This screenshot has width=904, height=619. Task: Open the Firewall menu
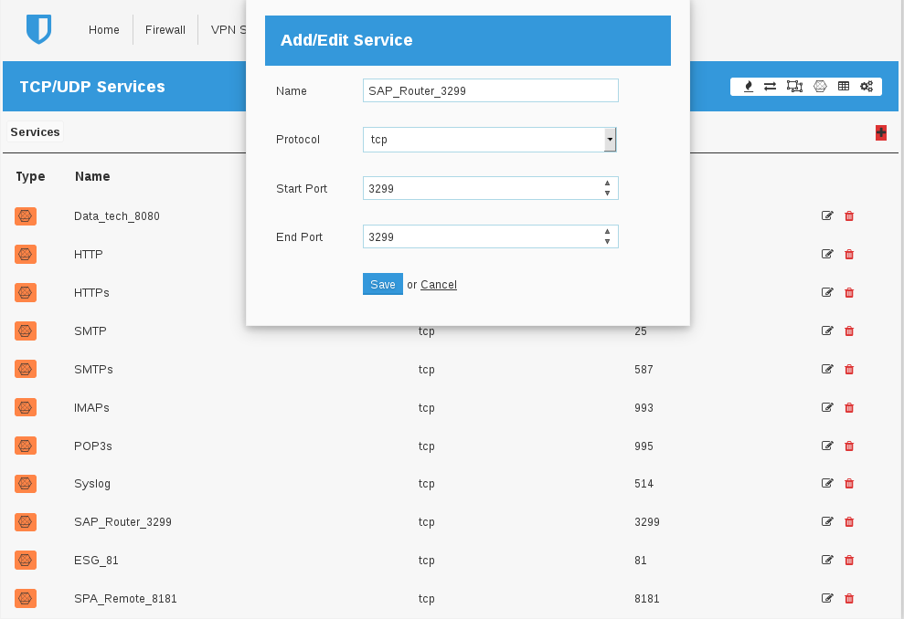pyautogui.click(x=165, y=30)
